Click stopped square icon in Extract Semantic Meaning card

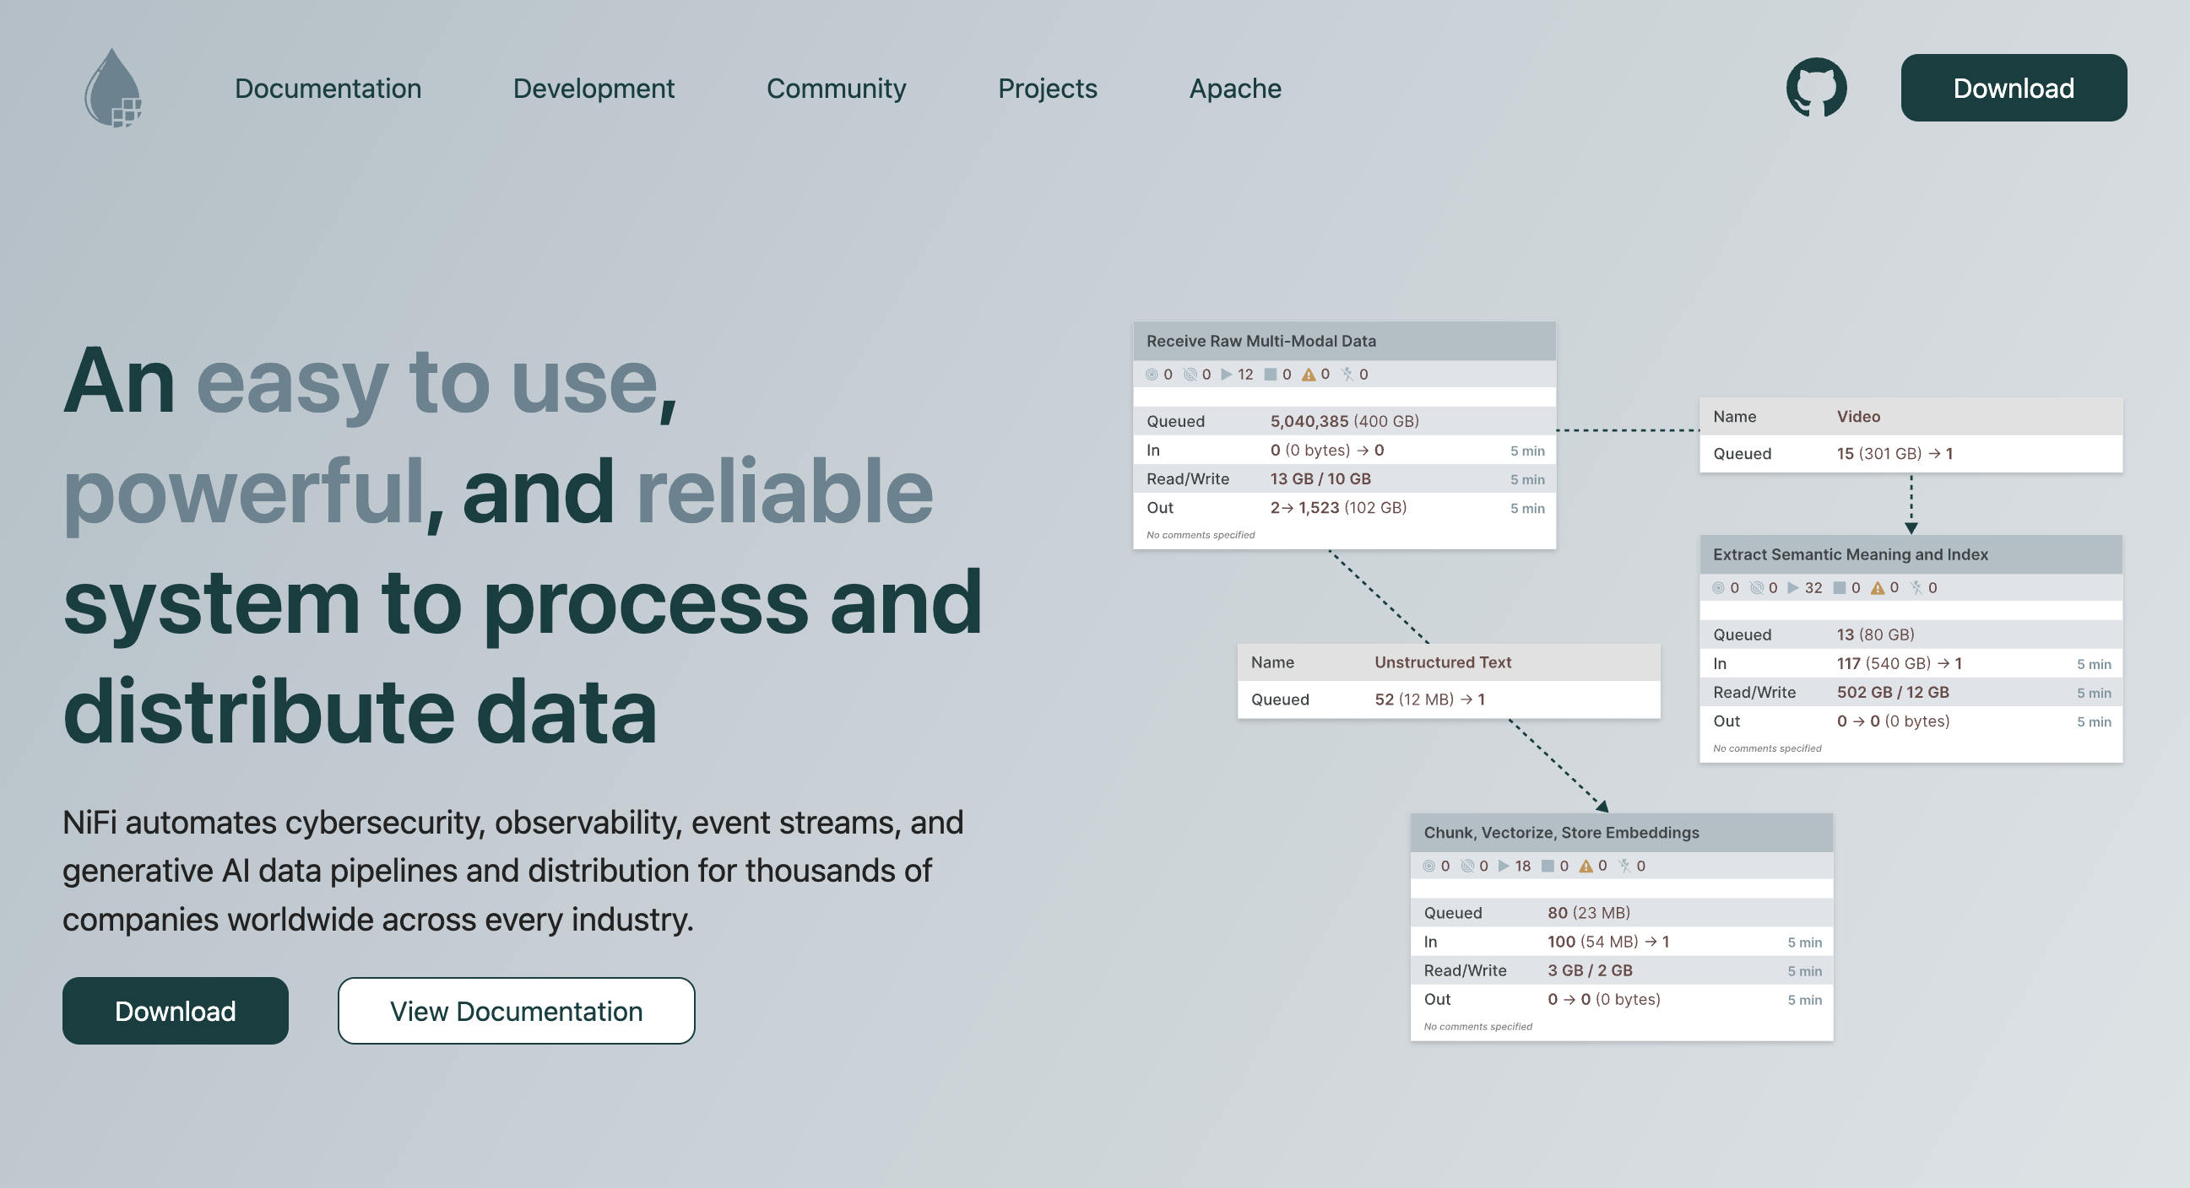1839,587
